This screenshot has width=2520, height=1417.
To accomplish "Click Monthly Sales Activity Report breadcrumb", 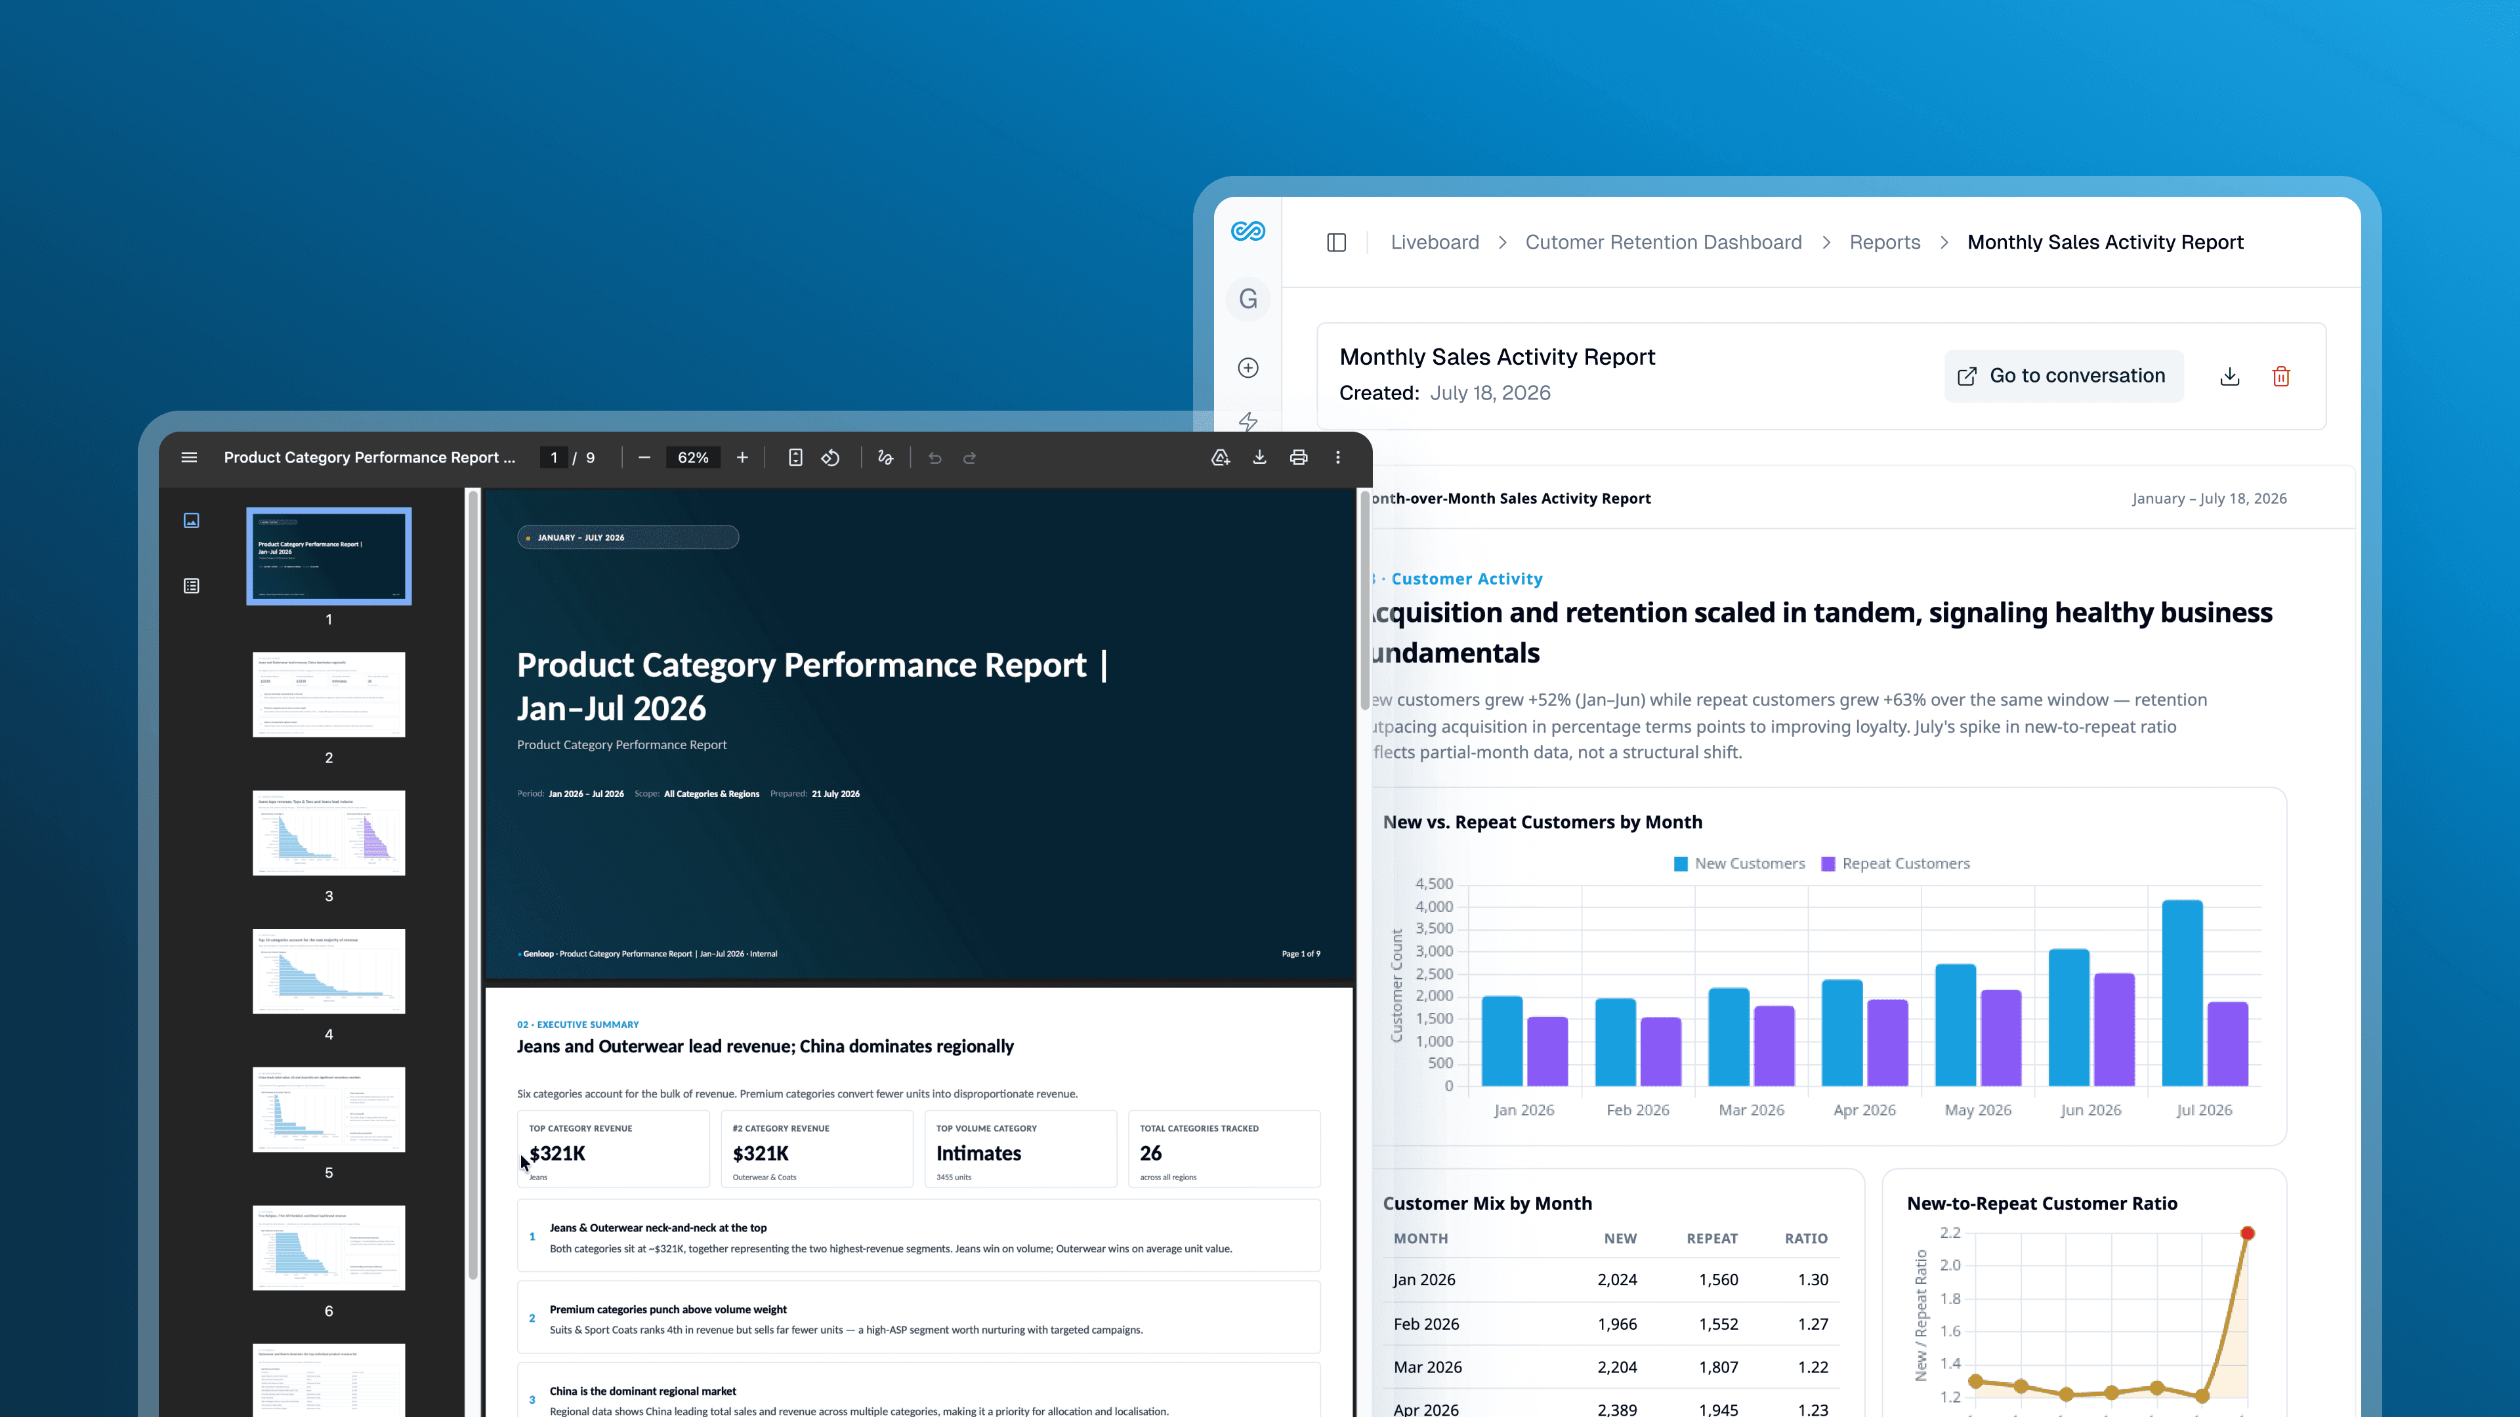I will click(2105, 243).
